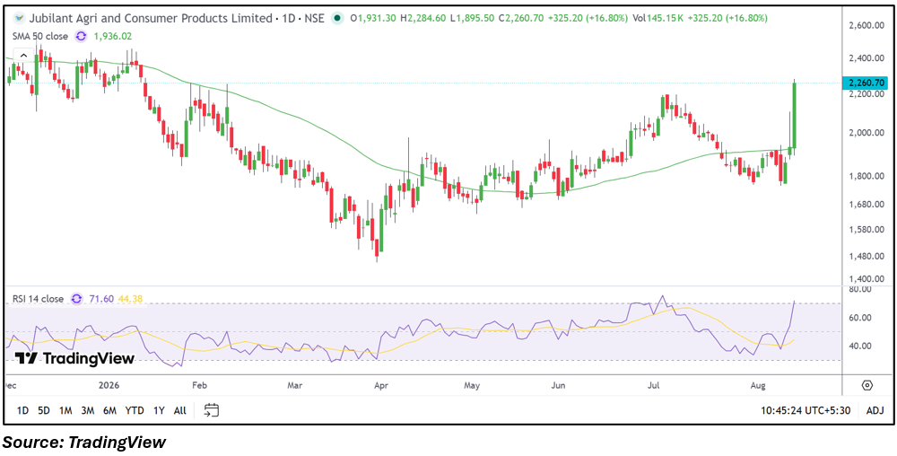897x456 pixels.
Task: Open the go-to-date calendar icon
Action: point(213,409)
